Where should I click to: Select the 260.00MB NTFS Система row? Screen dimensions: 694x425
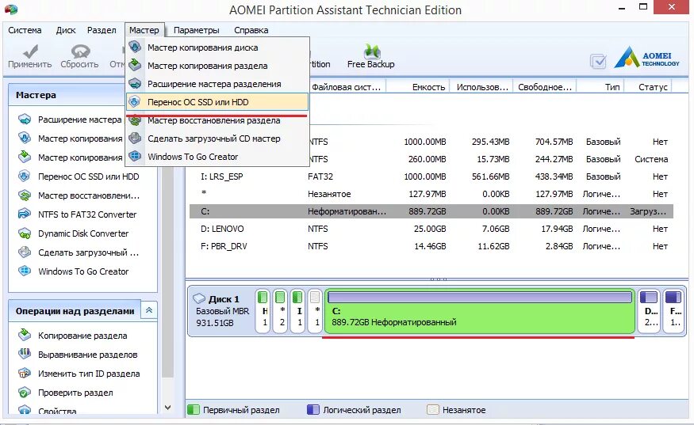tap(431, 158)
